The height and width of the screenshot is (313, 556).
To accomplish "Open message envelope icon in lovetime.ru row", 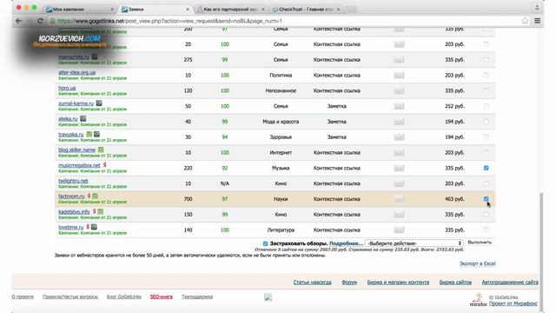I will coord(399,230).
